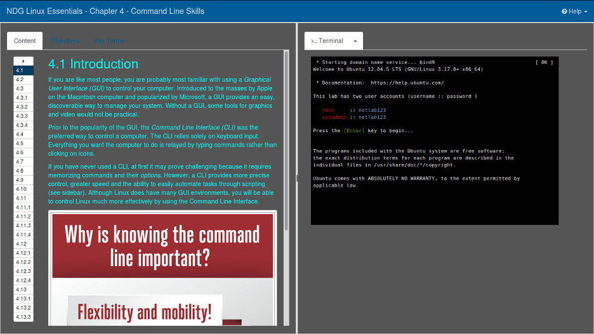The image size is (594, 334).
Task: Switch to the Objectives tab
Action: tap(65, 41)
